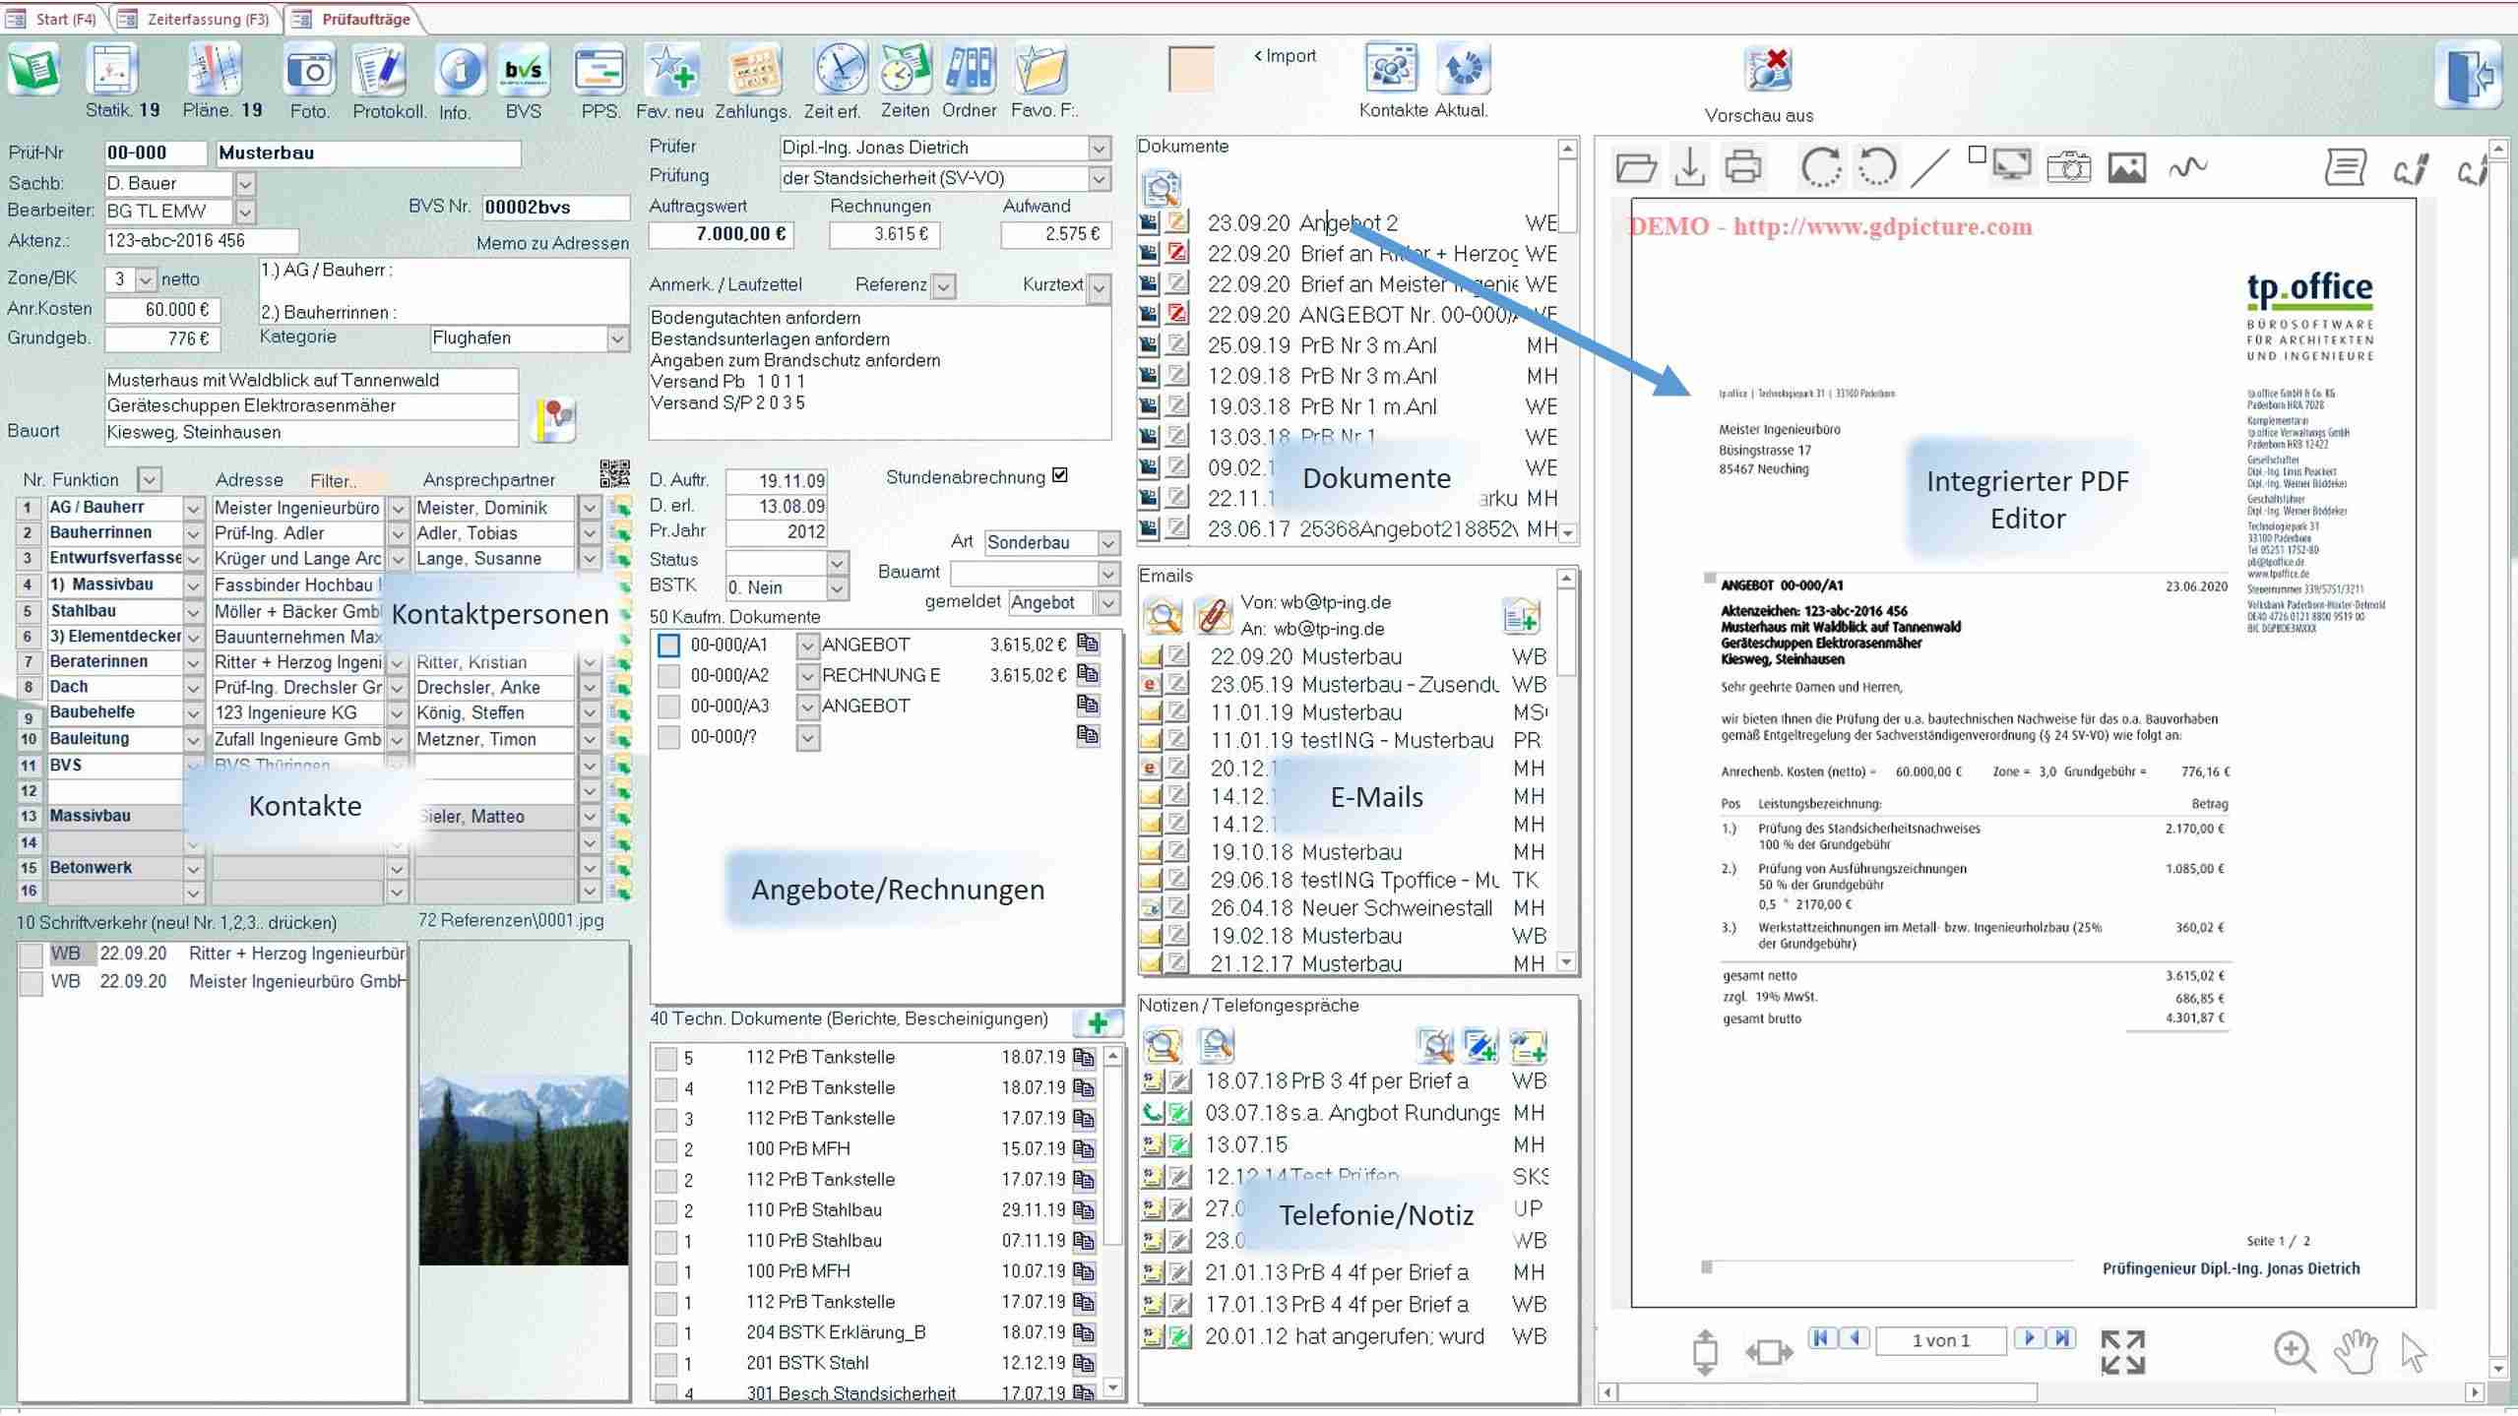This screenshot has width=2518, height=1416.
Task: Open the Kontakte icon
Action: point(1390,69)
